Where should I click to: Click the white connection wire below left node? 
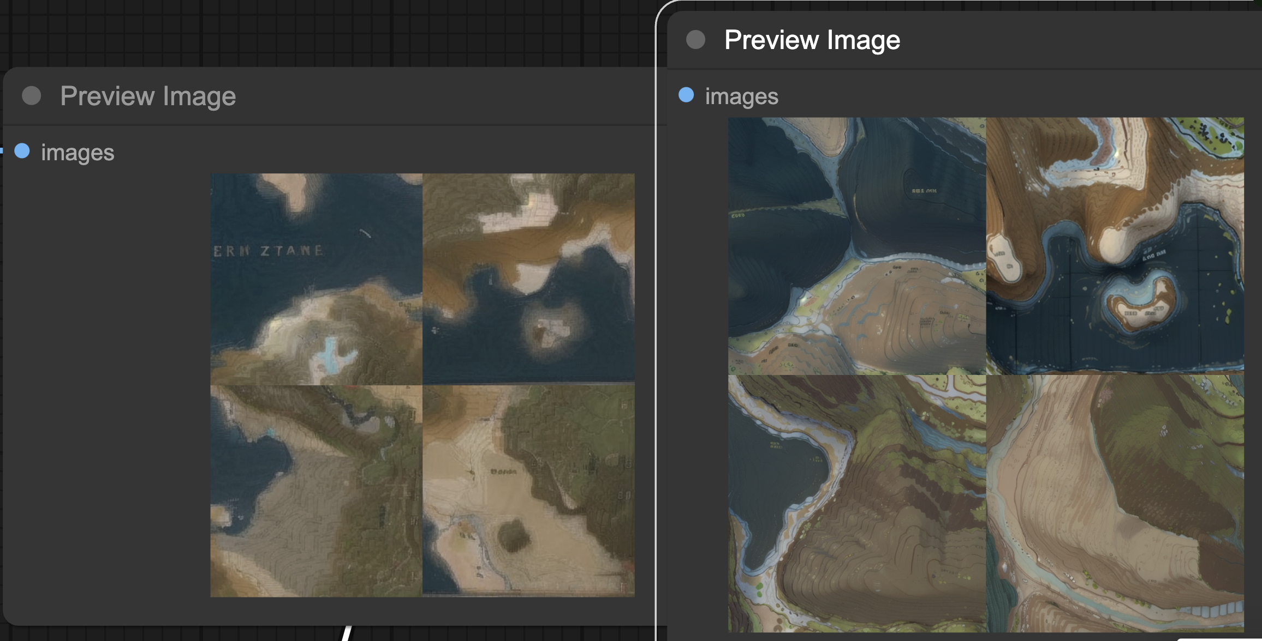coord(346,634)
